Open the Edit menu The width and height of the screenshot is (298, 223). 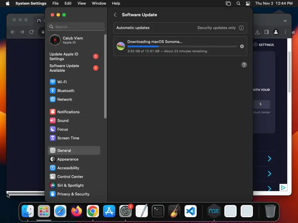click(68, 3)
